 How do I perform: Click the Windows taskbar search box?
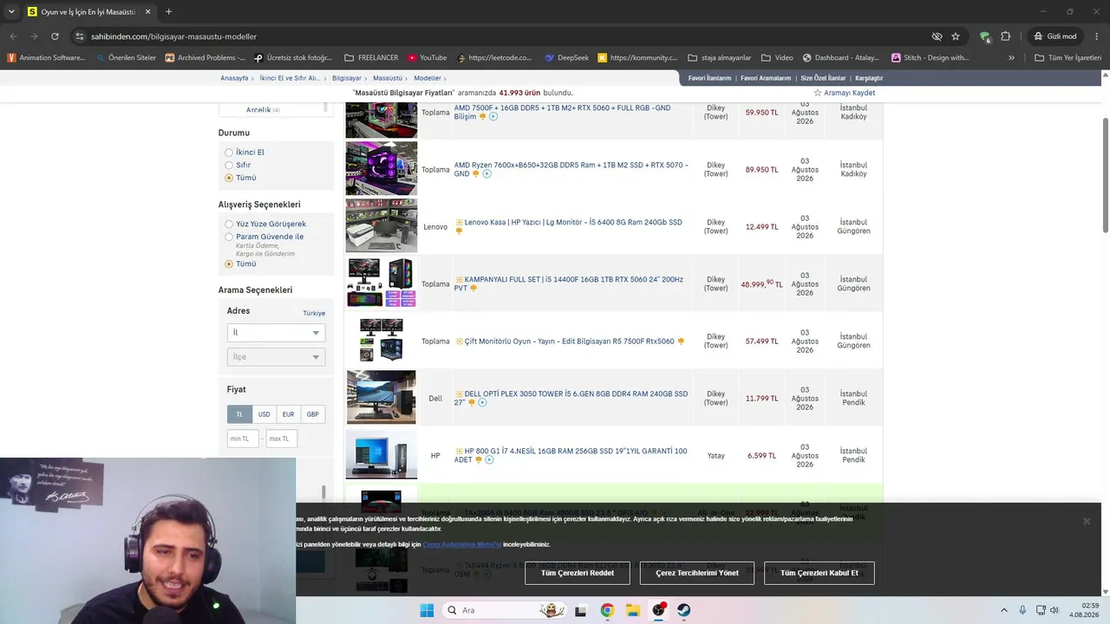(x=504, y=610)
